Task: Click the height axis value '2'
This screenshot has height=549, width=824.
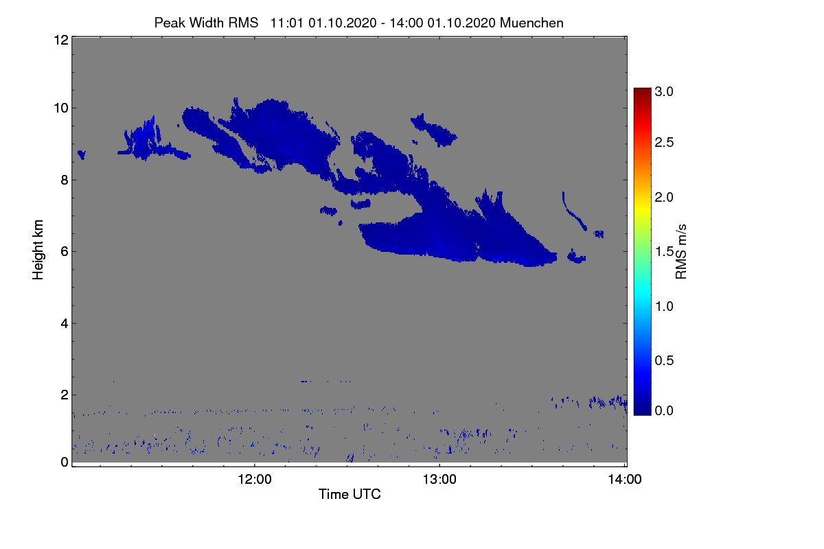Action: [64, 395]
